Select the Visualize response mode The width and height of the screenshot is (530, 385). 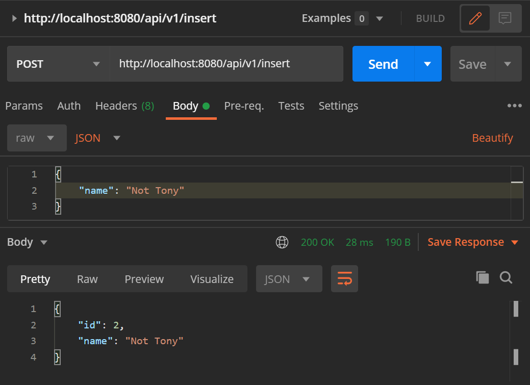[212, 279]
